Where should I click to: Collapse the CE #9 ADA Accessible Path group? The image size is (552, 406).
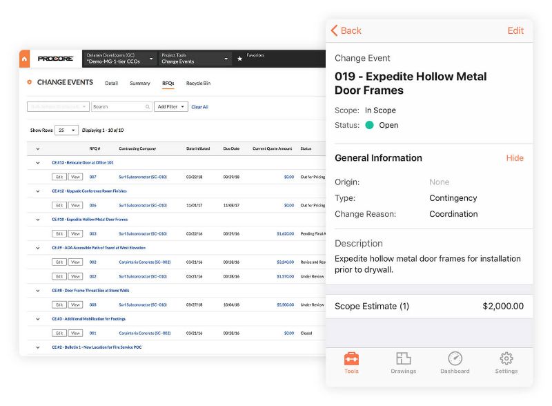coord(37,248)
